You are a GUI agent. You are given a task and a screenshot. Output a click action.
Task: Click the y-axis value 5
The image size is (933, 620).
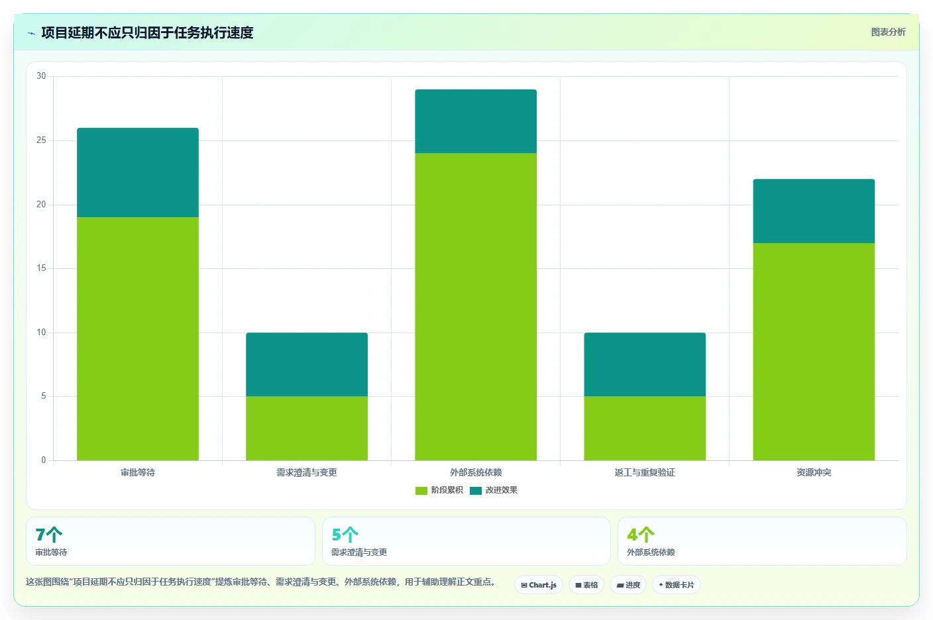pyautogui.click(x=44, y=396)
